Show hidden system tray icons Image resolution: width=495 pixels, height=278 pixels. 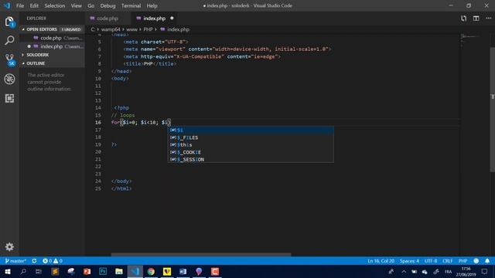[404, 271]
